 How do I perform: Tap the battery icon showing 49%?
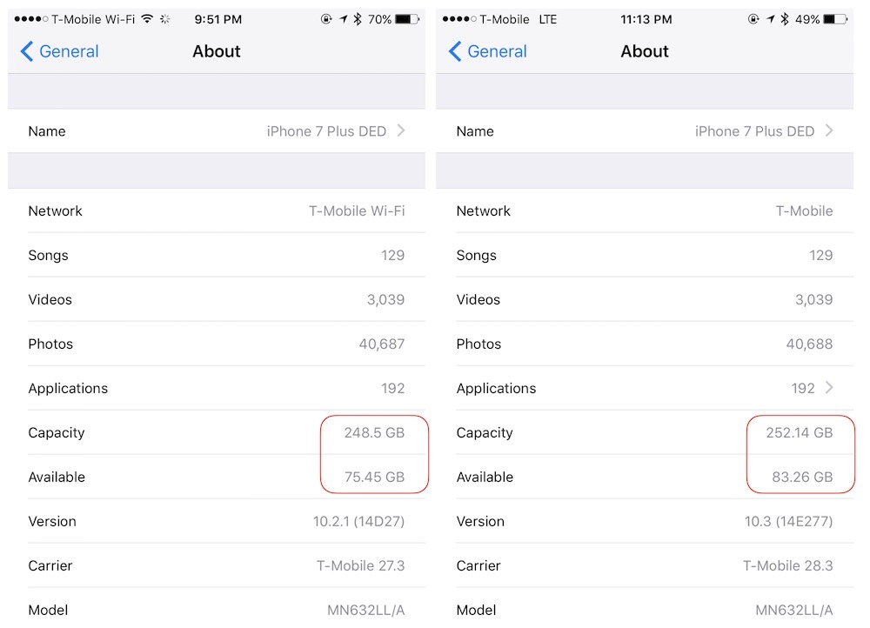833,18
